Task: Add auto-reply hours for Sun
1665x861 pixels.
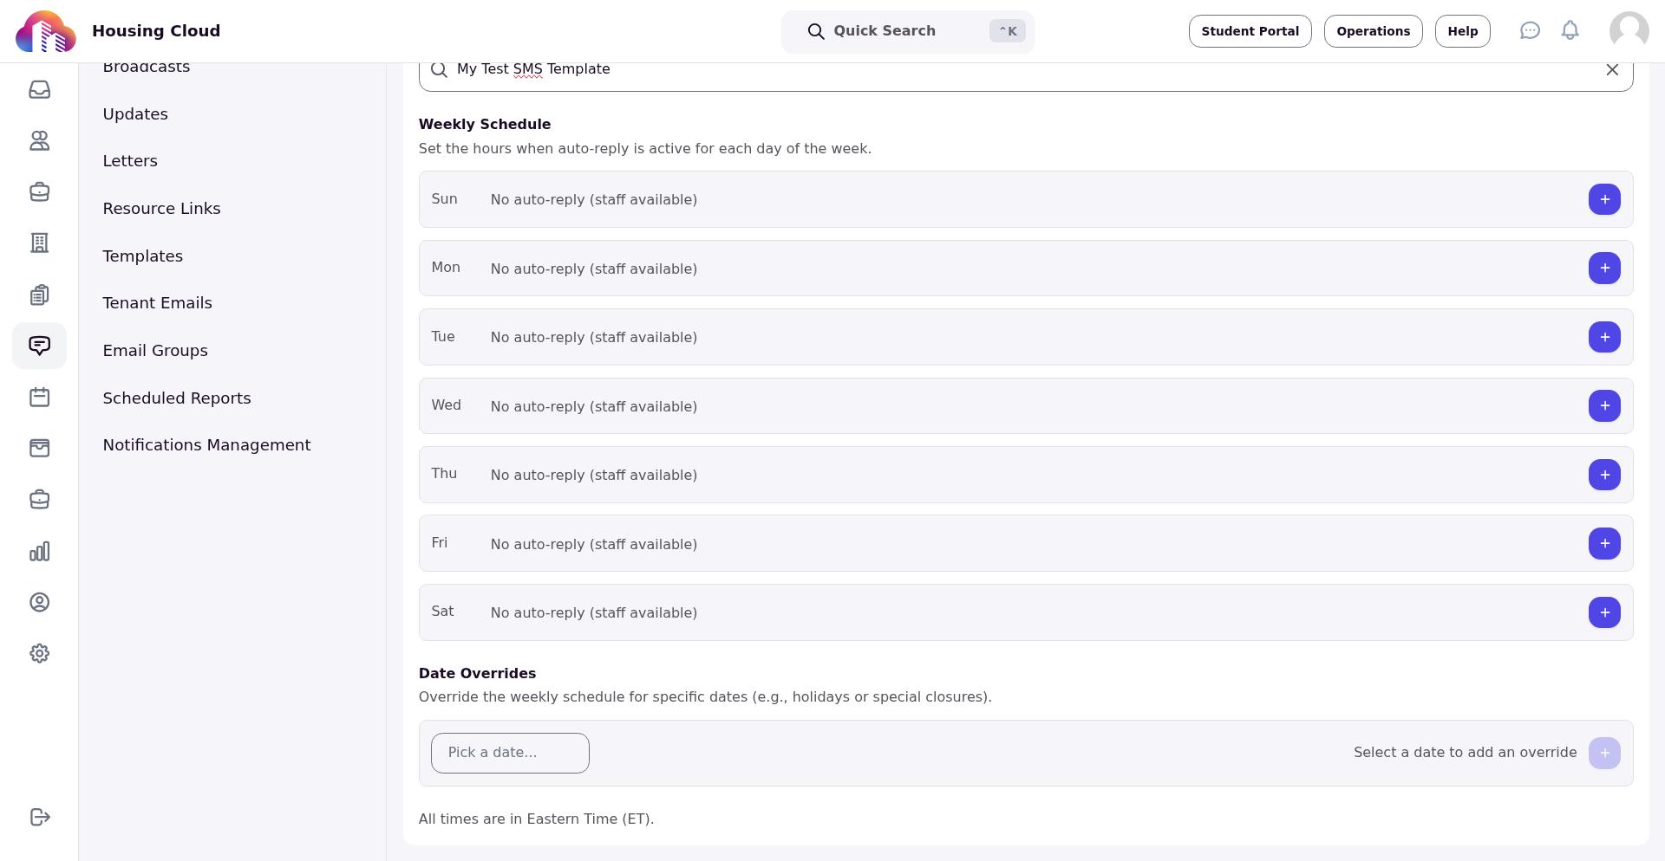Action: (1604, 199)
